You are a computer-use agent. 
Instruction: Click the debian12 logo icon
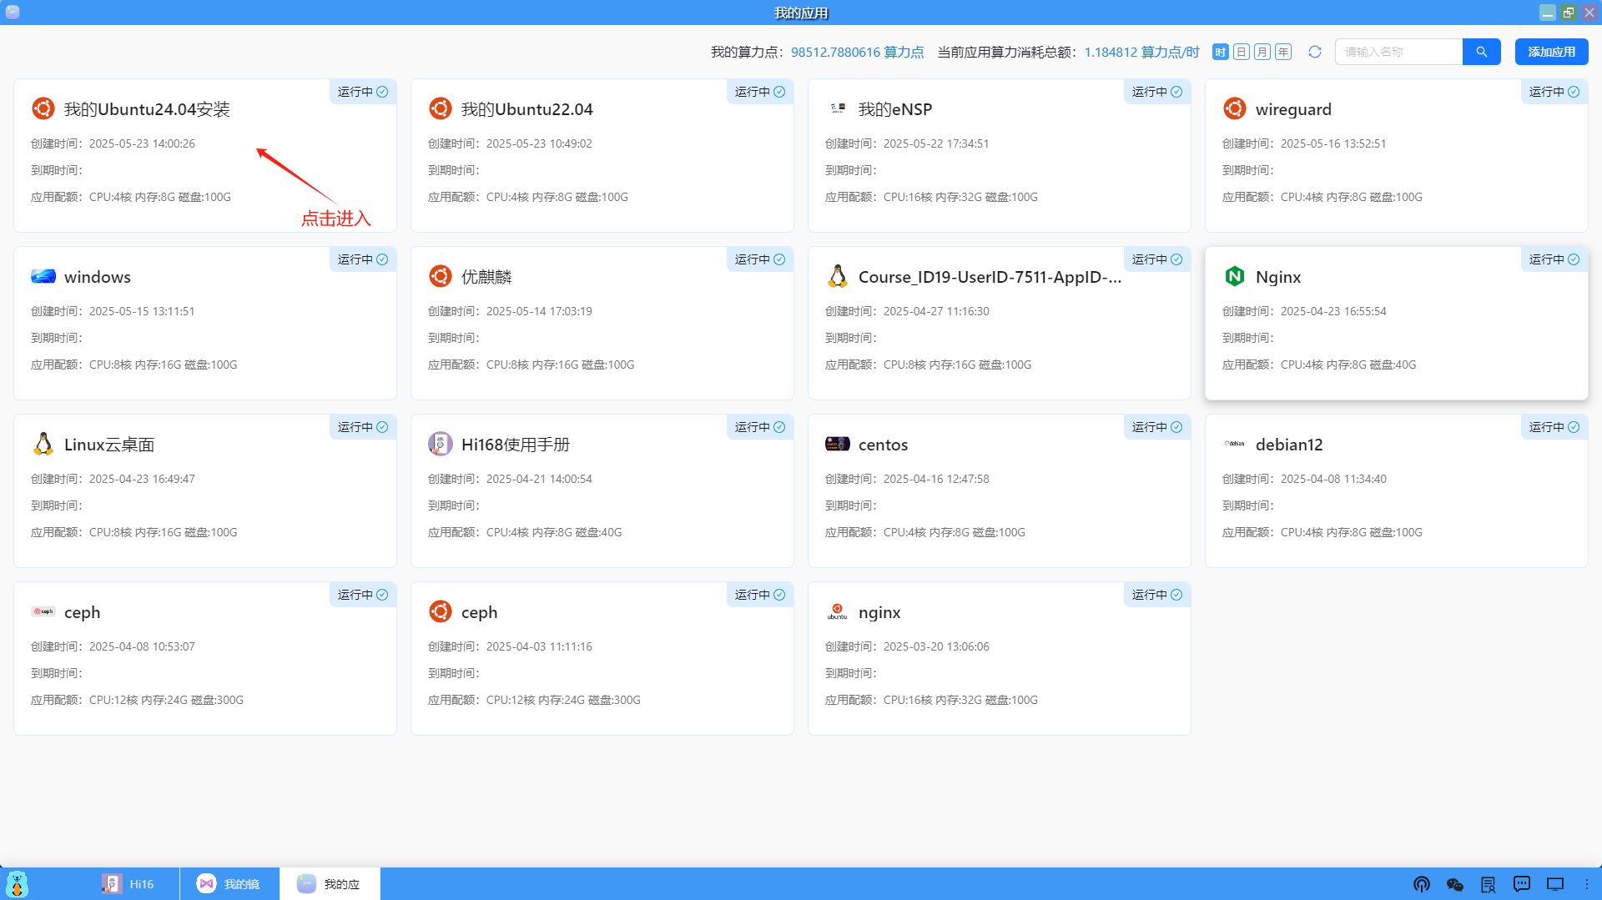(x=1235, y=444)
